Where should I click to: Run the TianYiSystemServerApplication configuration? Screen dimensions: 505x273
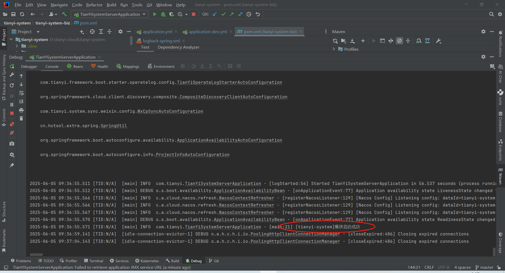[155, 14]
